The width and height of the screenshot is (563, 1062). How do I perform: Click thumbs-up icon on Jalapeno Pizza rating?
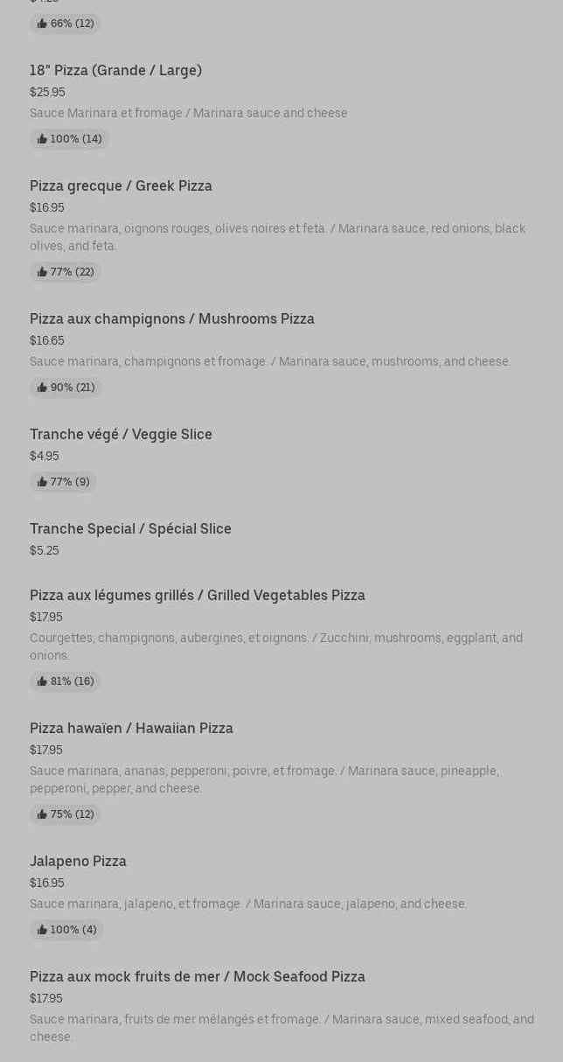pos(42,930)
